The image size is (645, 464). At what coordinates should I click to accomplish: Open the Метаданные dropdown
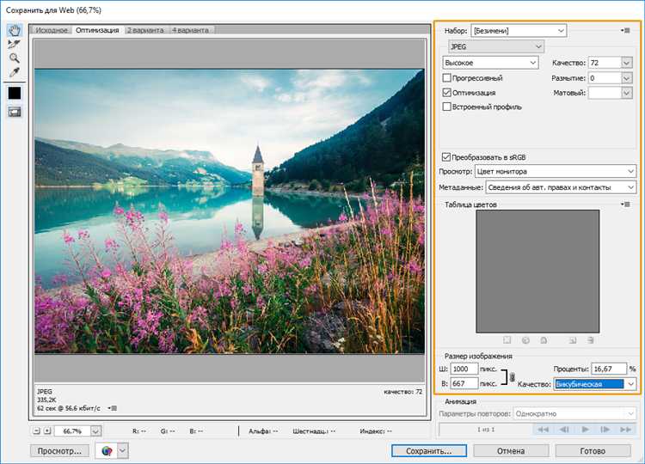(x=561, y=187)
